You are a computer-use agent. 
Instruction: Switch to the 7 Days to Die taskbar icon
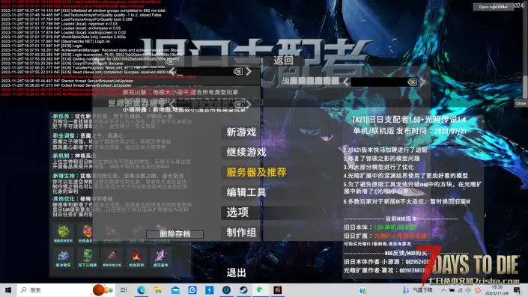pyautogui.click(x=277, y=290)
